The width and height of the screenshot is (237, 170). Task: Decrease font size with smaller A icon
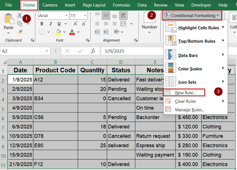pos(84,24)
